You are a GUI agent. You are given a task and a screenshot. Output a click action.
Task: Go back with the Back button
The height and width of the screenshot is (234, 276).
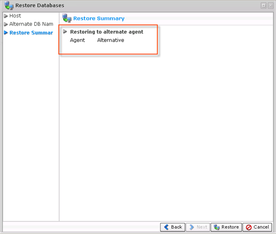pyautogui.click(x=173, y=227)
